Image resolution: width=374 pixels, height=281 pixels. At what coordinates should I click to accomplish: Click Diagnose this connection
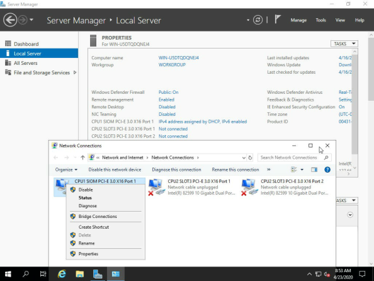click(x=176, y=169)
